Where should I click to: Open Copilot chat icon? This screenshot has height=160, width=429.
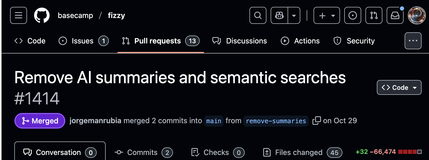279,15
